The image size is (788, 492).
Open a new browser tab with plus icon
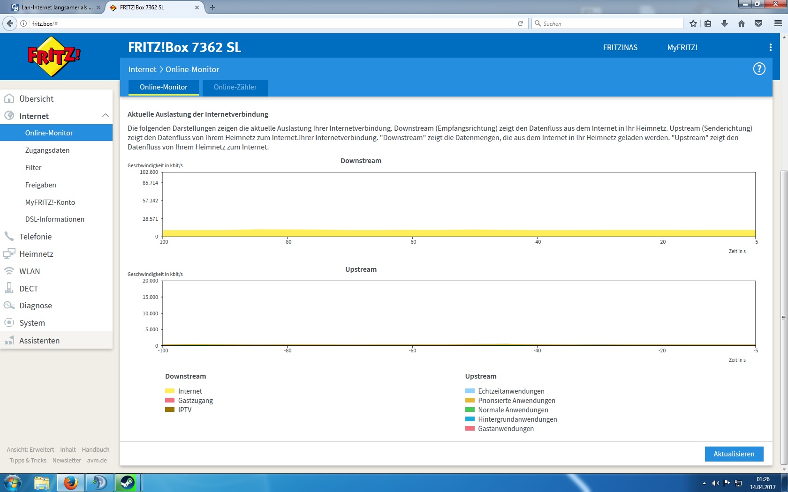coord(212,7)
